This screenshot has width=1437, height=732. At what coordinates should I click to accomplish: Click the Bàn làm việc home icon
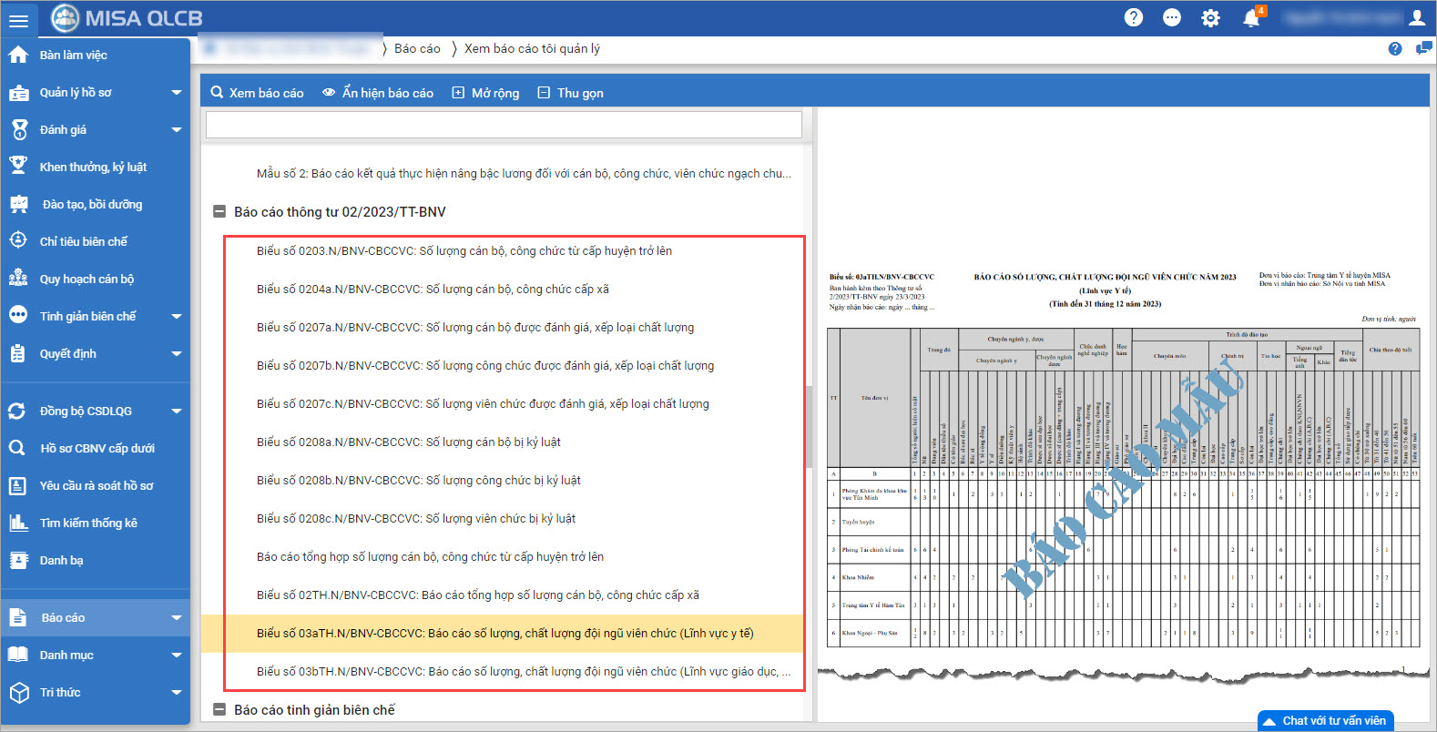[x=18, y=55]
